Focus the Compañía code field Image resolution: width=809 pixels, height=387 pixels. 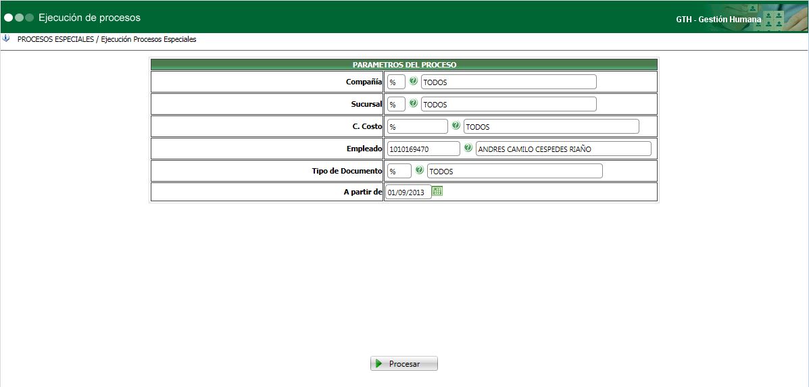396,82
